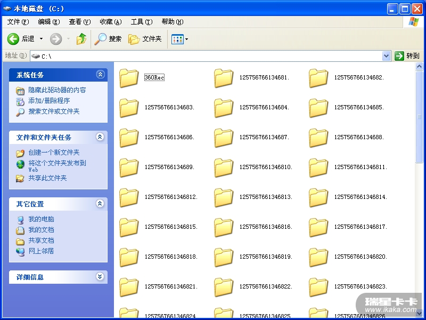Select the 360Rec folder icon

129,78
